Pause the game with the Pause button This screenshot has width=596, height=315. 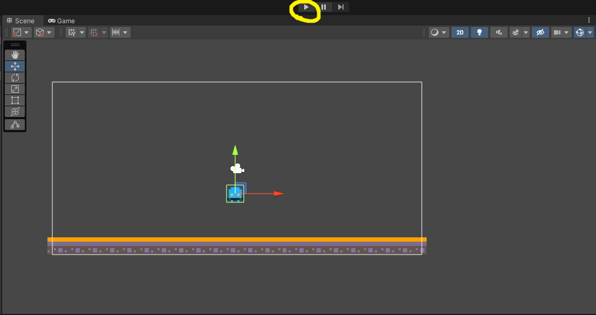coord(324,7)
